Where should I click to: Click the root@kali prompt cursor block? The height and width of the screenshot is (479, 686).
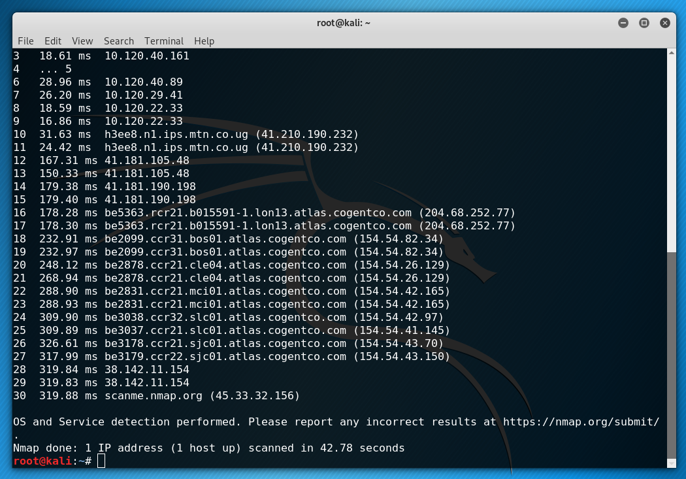[101, 461]
